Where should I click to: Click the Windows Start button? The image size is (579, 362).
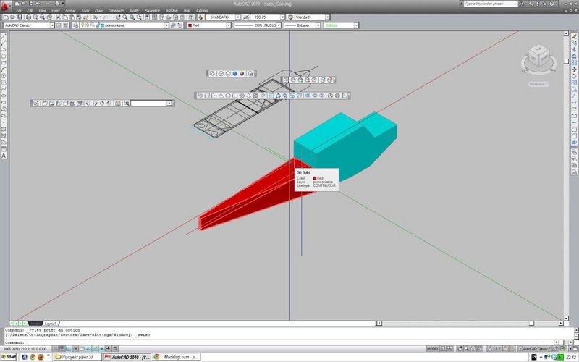(x=9, y=357)
